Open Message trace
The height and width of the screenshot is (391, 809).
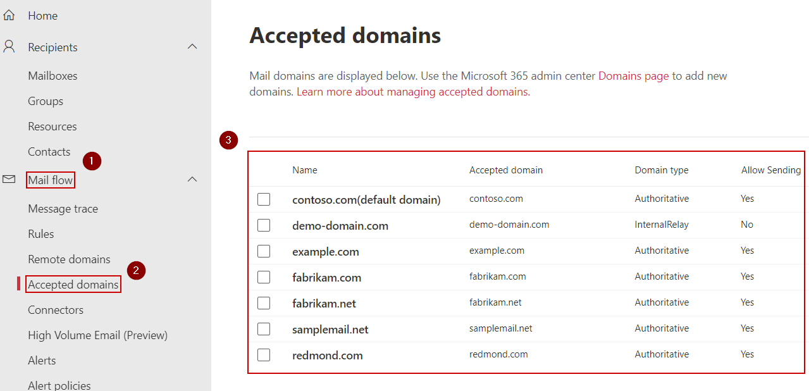63,208
